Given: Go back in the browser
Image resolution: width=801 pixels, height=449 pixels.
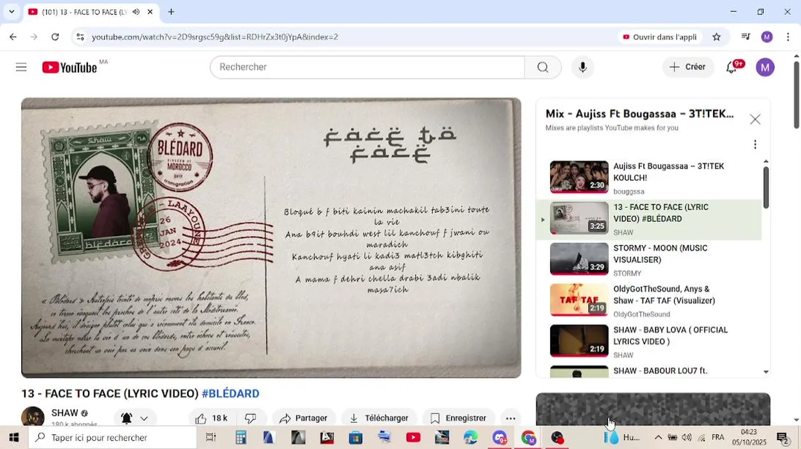Looking at the screenshot, I should [x=13, y=37].
